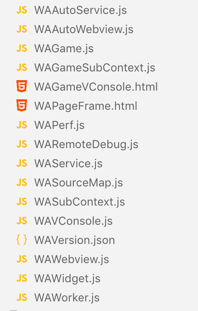Image resolution: width=198 pixels, height=311 pixels.
Task: Open the WASubContext.js file
Action: click(x=80, y=202)
